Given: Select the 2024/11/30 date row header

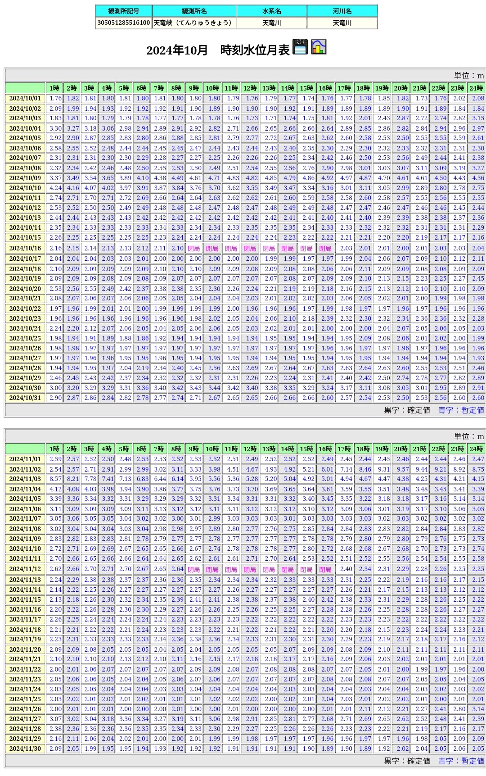Looking at the screenshot, I should tap(25, 749).
